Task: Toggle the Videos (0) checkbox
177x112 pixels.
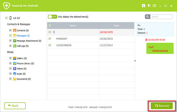Action: point(10,68)
